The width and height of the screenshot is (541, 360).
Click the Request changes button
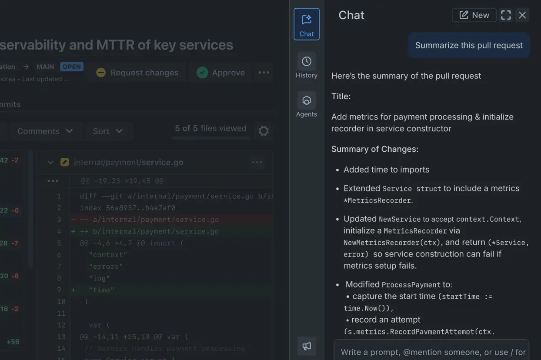pos(137,73)
